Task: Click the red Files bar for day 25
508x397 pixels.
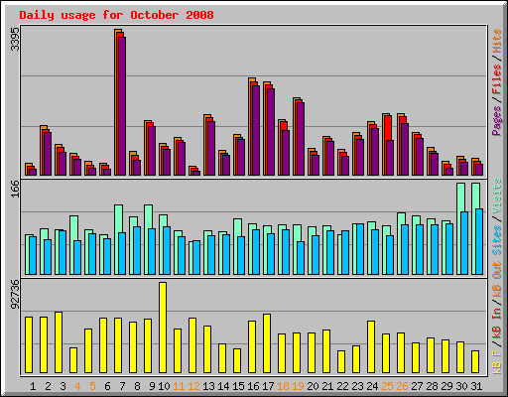Action: (389, 128)
